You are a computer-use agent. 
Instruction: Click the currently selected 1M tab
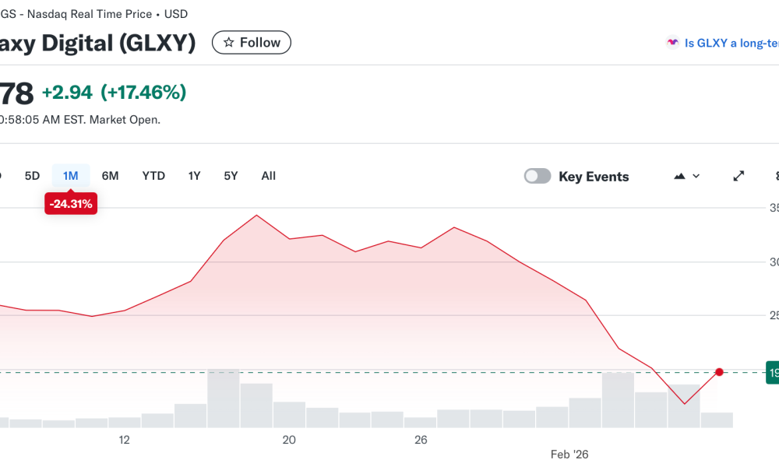[x=70, y=176]
